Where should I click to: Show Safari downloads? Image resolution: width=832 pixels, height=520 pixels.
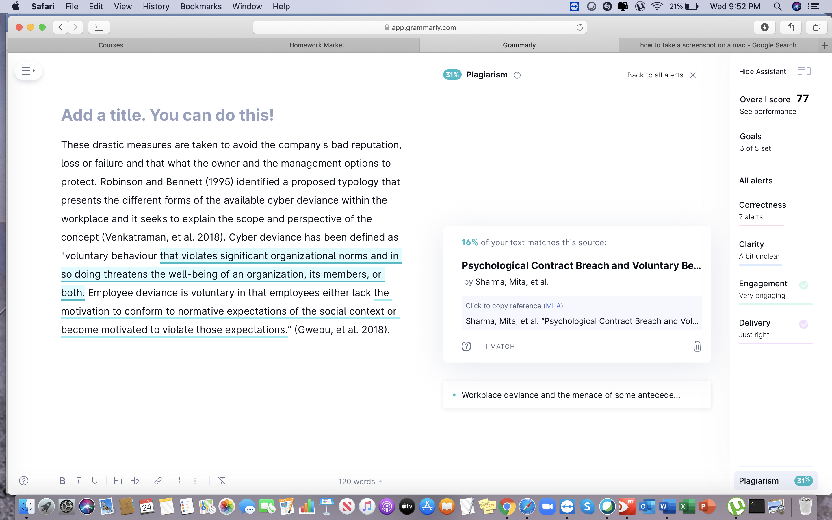tap(765, 27)
